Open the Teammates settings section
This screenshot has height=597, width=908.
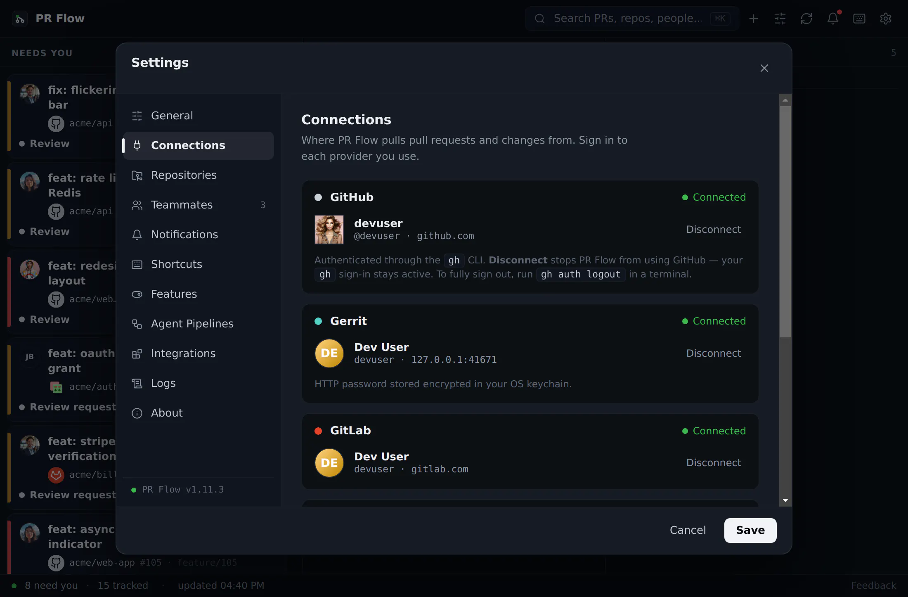pos(198,205)
